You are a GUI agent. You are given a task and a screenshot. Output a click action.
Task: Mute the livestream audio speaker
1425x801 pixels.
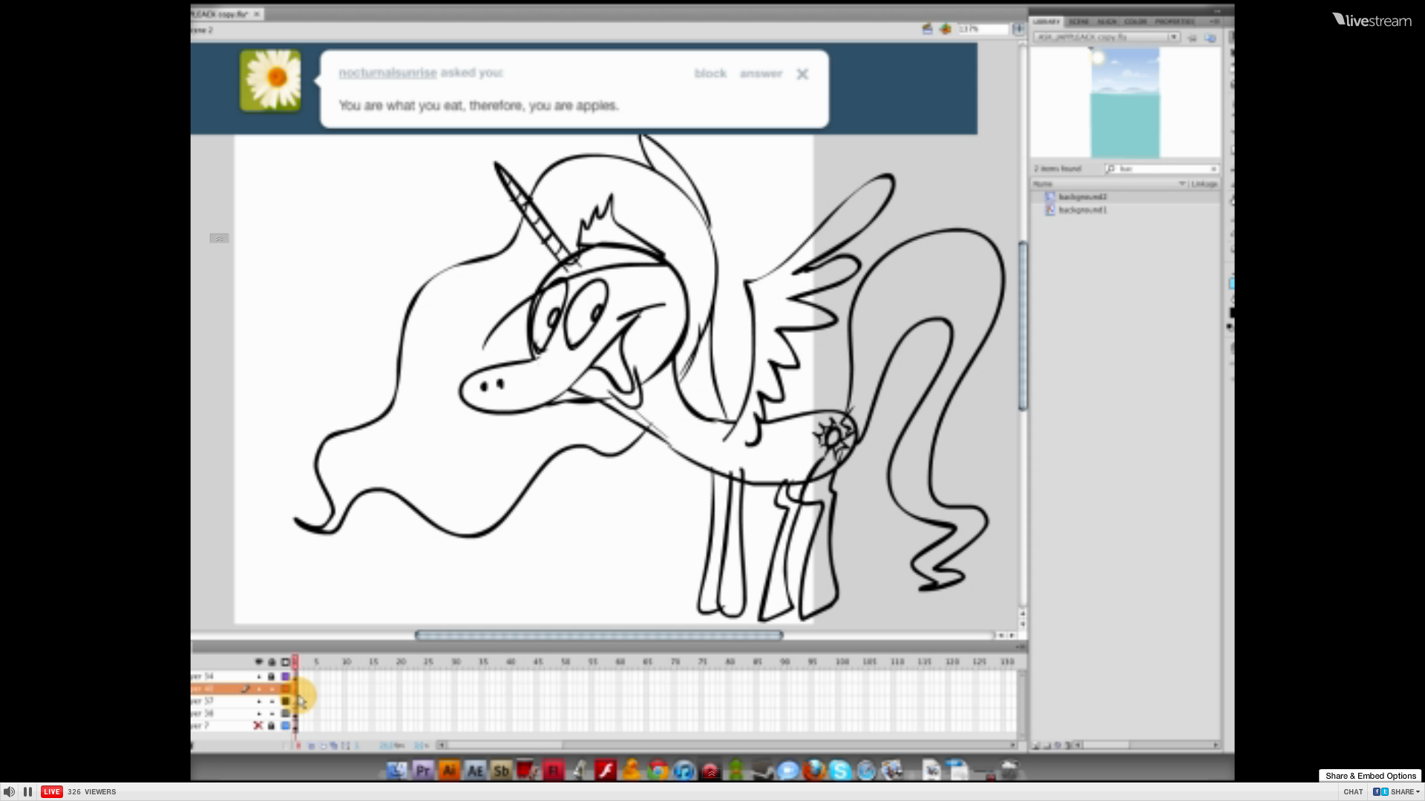click(x=9, y=791)
